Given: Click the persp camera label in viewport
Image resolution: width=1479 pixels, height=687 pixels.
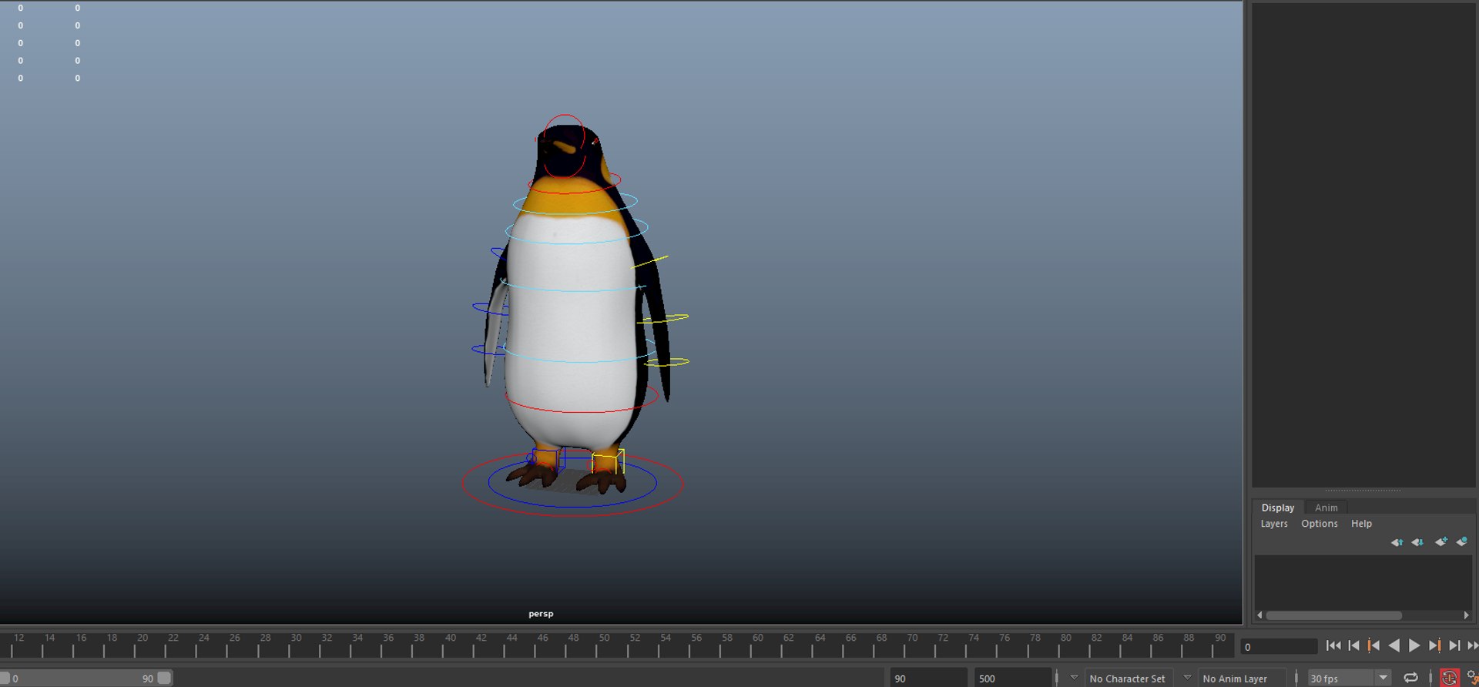Looking at the screenshot, I should coord(541,614).
